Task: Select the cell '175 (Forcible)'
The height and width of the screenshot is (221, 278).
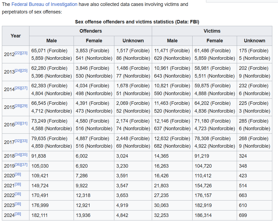Action: pos(253,51)
